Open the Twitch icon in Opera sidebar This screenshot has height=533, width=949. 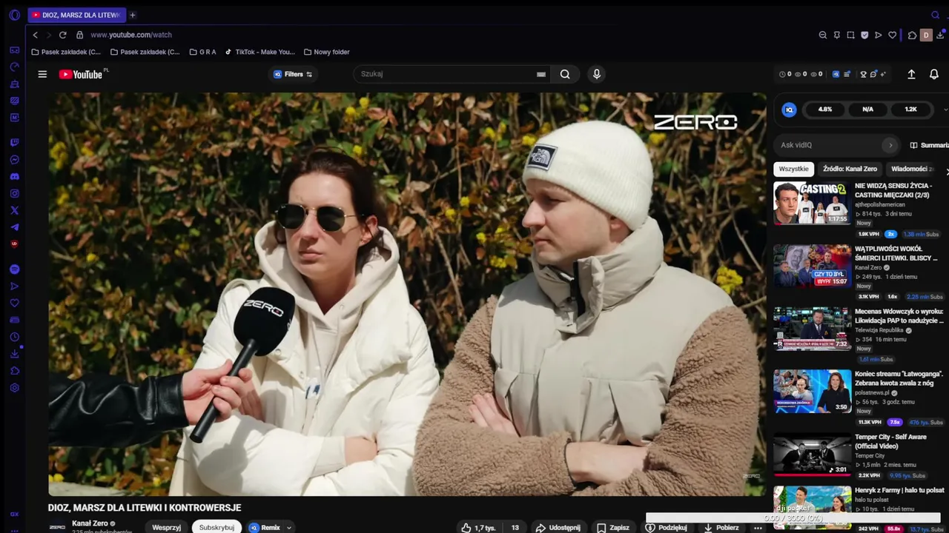pos(14,142)
